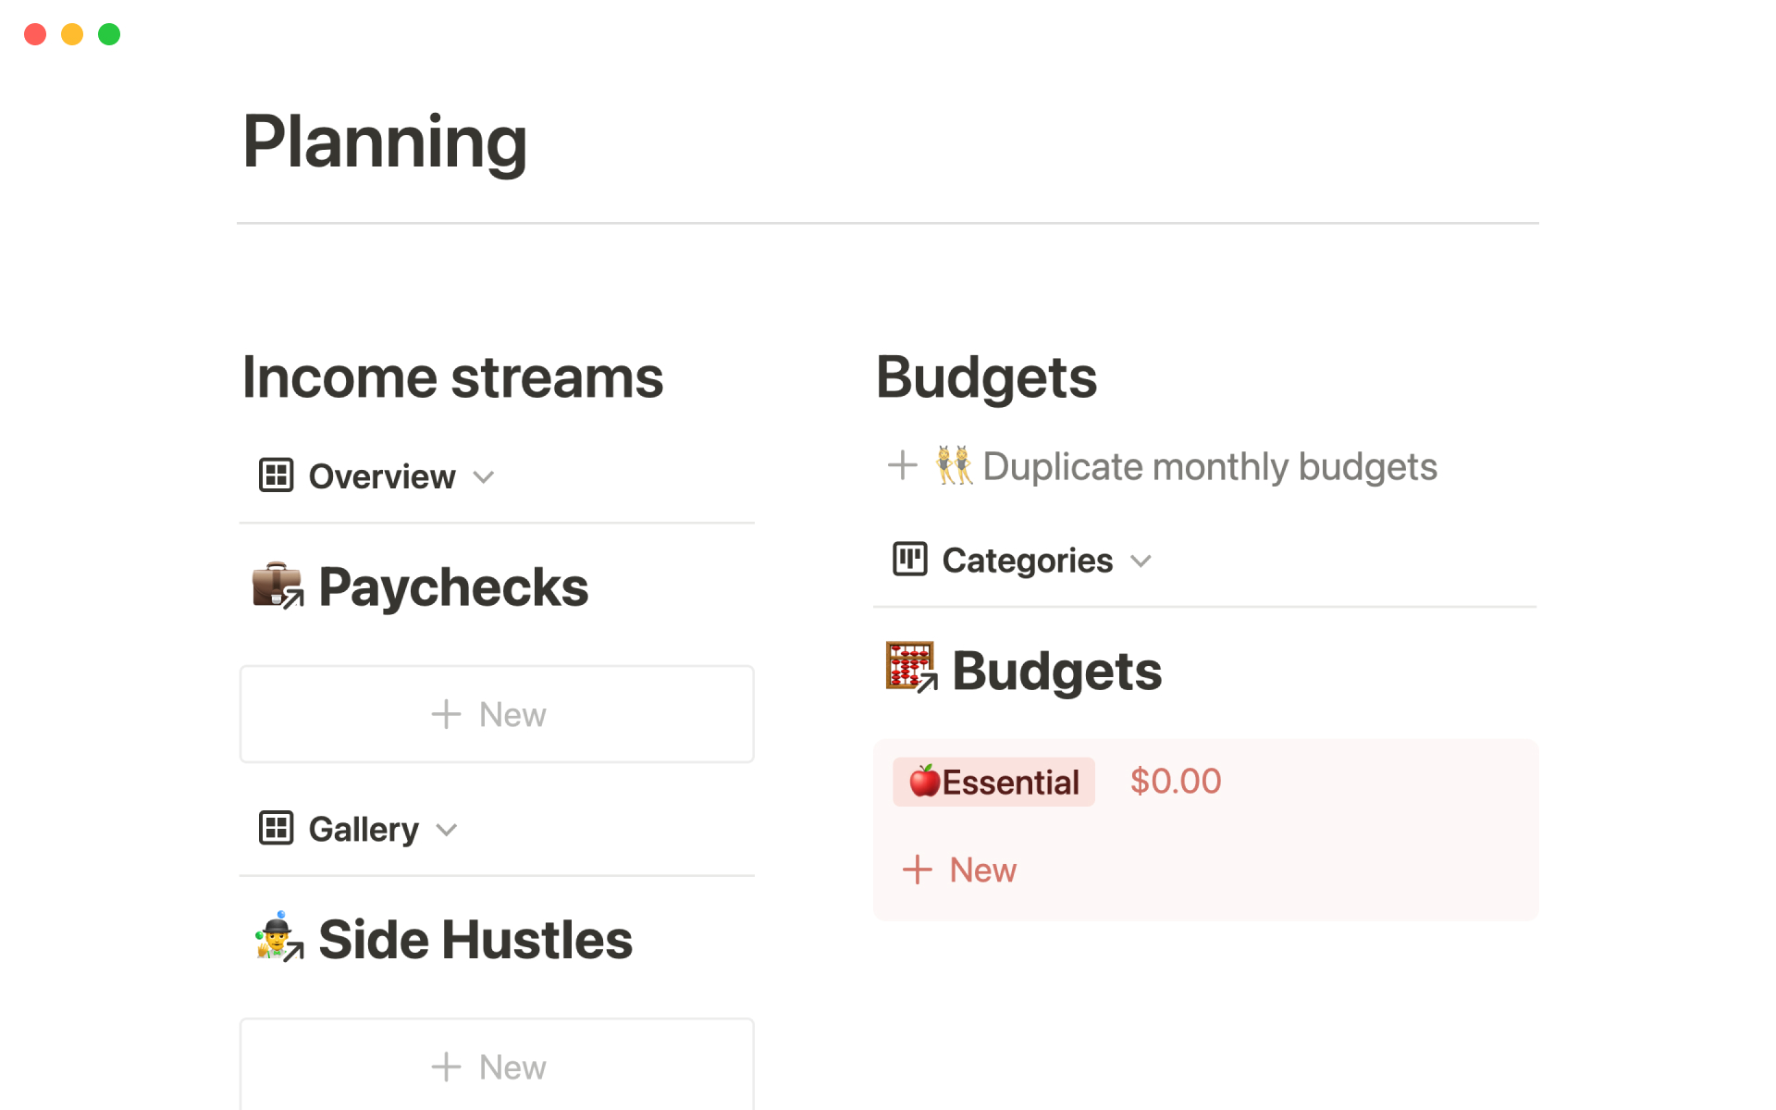Open the Paychecks database link
Image resolution: width=1776 pixels, height=1110 pixels.
coord(453,587)
